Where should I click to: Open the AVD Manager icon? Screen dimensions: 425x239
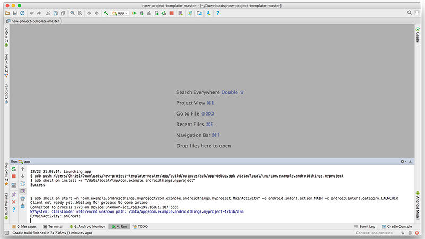(181, 13)
